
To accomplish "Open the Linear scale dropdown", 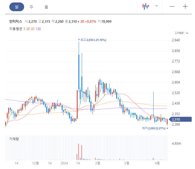I will pyautogui.click(x=182, y=33).
